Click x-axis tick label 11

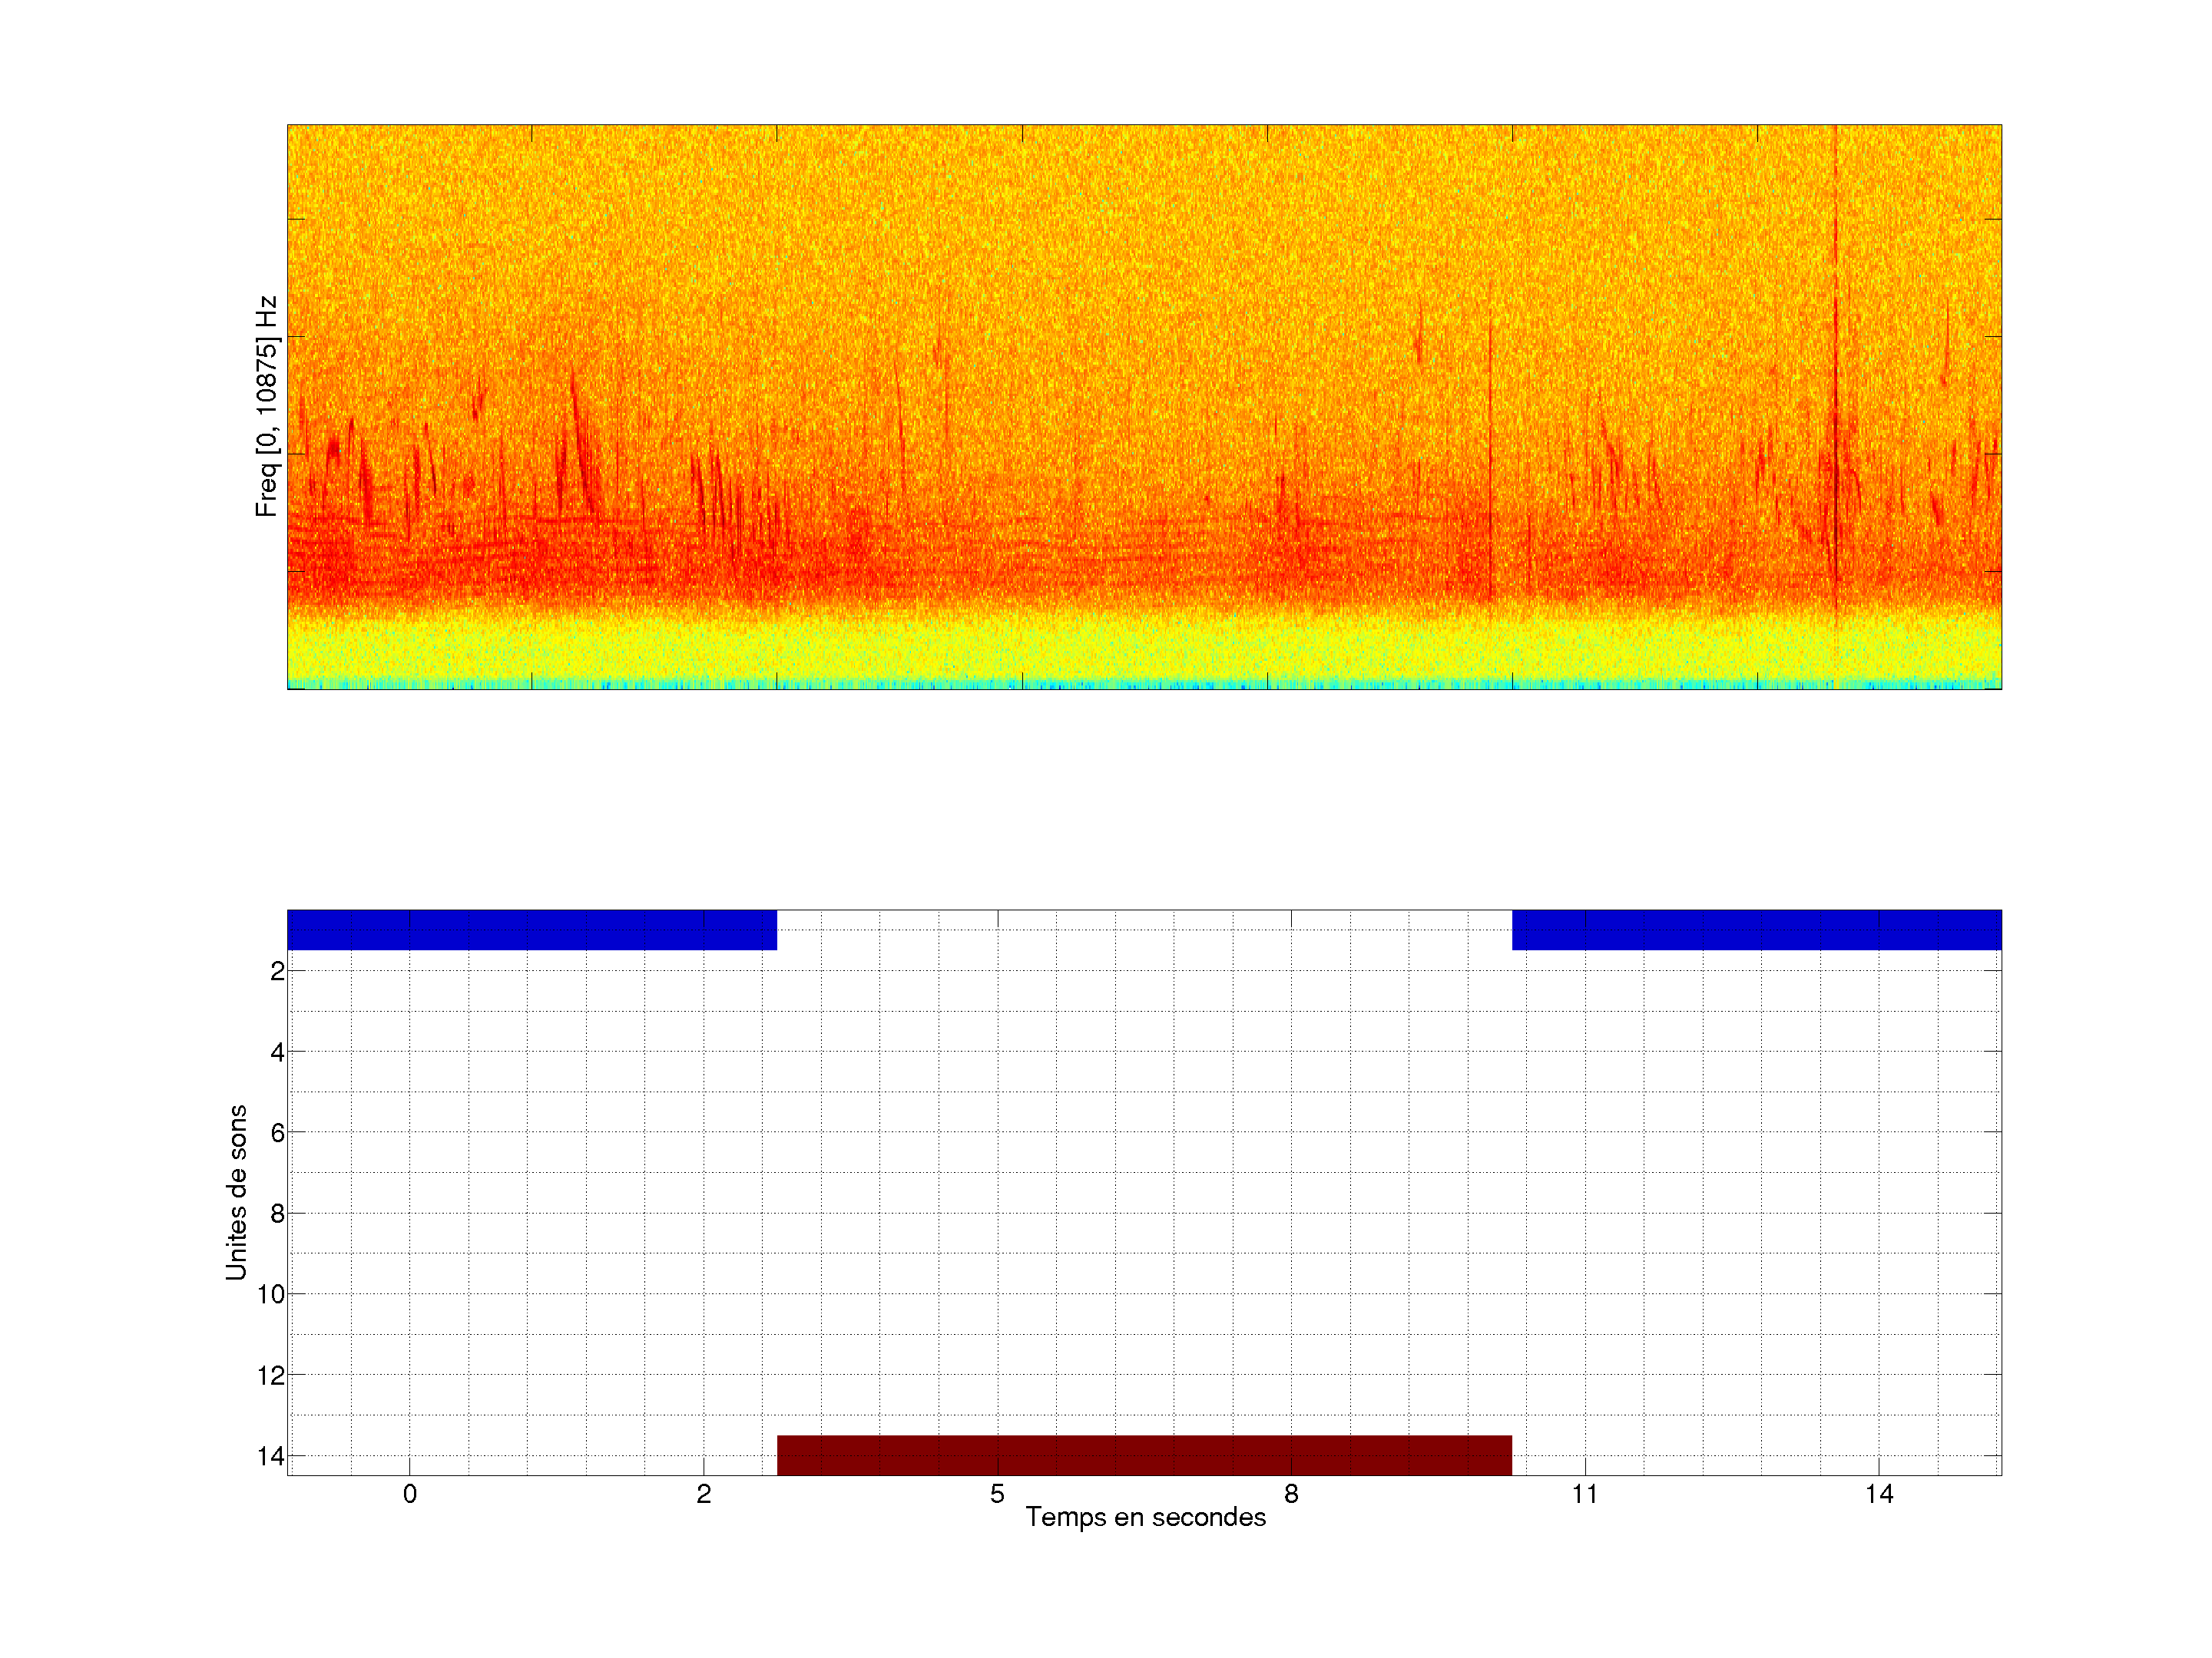[1585, 1494]
